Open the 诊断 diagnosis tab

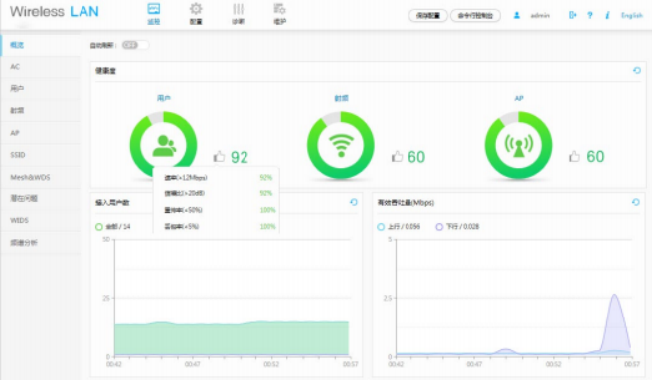point(238,13)
